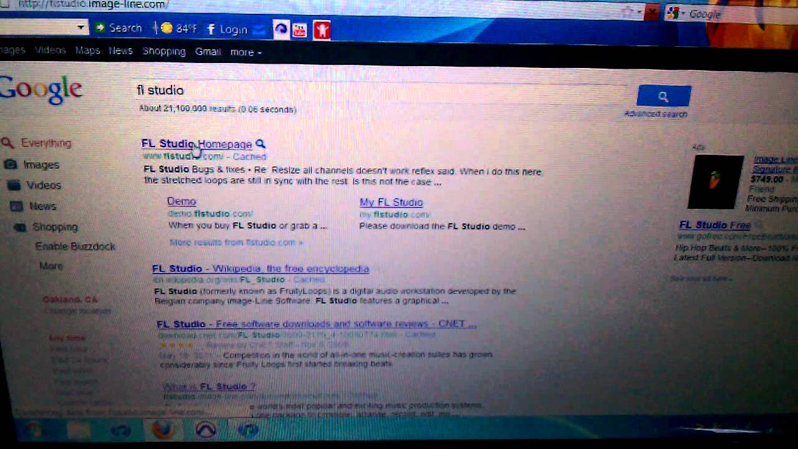Open the File Explorer folder taskbar icon
Image resolution: width=798 pixels, height=449 pixels.
pyautogui.click(x=79, y=430)
